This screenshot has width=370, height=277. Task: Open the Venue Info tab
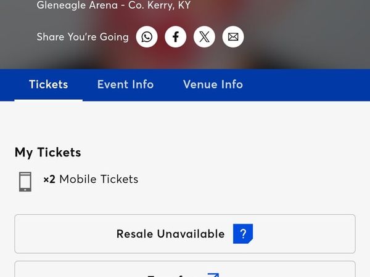coord(213,84)
